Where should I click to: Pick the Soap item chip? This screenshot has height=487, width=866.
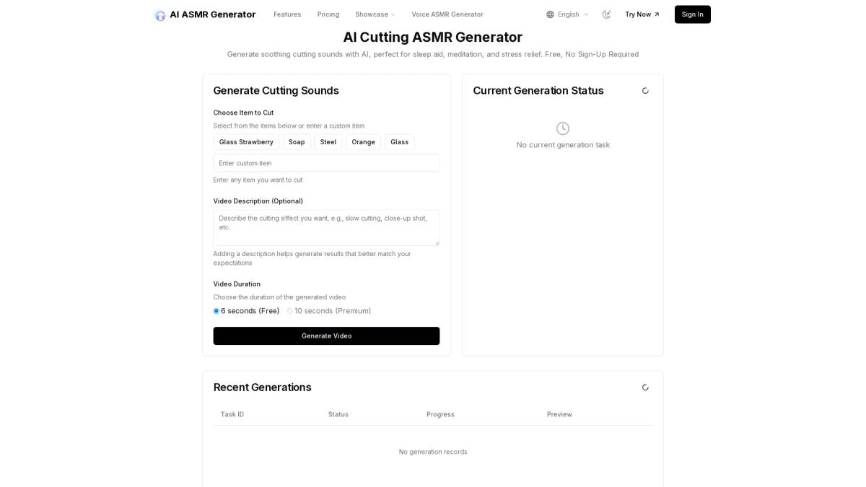[x=297, y=142]
